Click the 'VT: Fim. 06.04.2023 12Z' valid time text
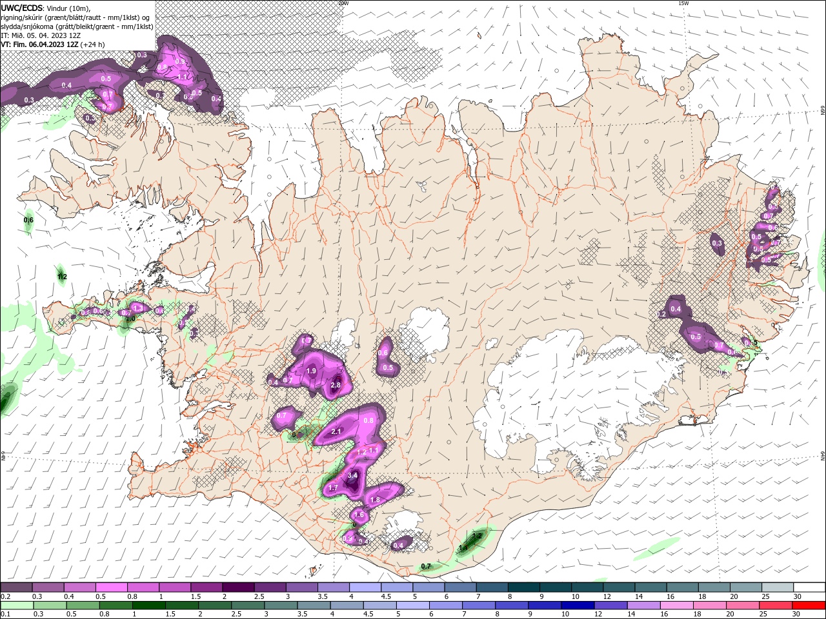826x619 pixels. (x=40, y=44)
